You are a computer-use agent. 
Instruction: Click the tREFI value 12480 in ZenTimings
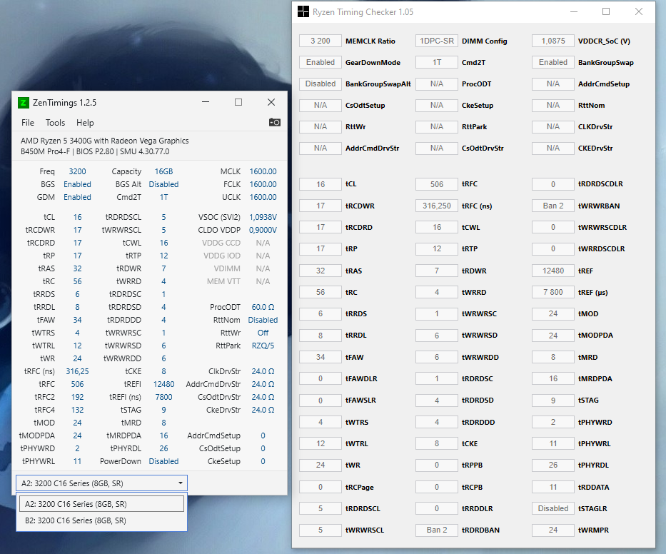163,384
